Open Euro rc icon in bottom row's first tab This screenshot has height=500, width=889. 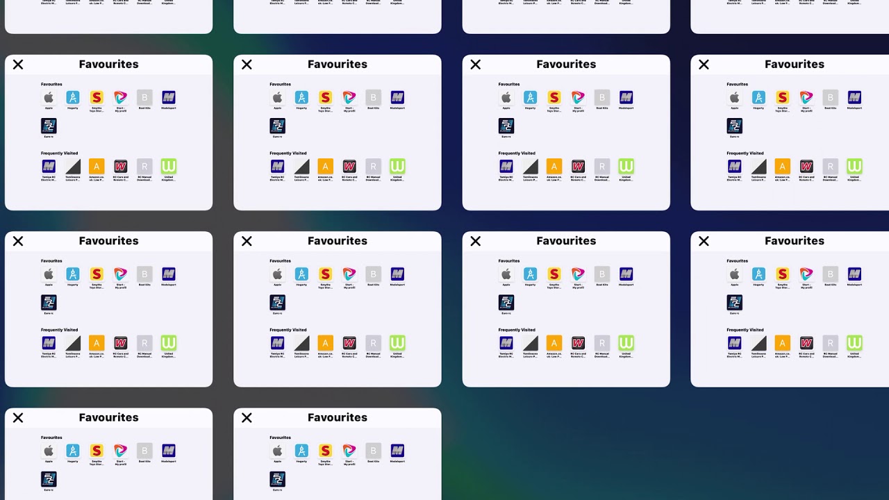[49, 479]
